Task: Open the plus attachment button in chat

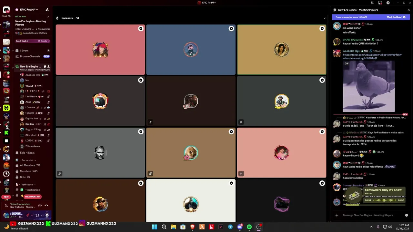Action: click(x=337, y=215)
